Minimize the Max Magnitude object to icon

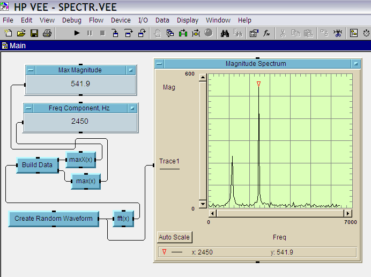coord(131,70)
